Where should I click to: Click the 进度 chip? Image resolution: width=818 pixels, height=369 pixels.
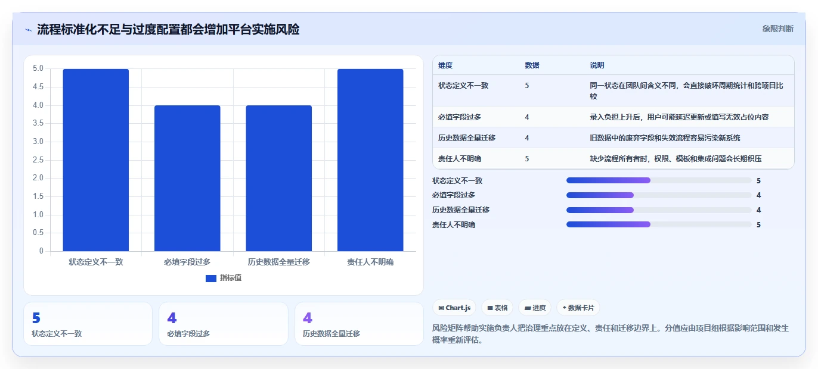[535, 308]
